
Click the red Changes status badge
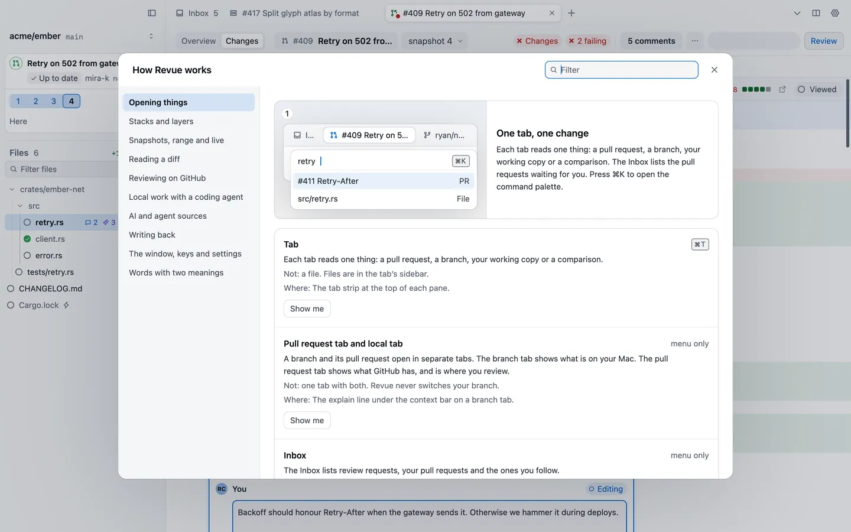click(x=537, y=41)
